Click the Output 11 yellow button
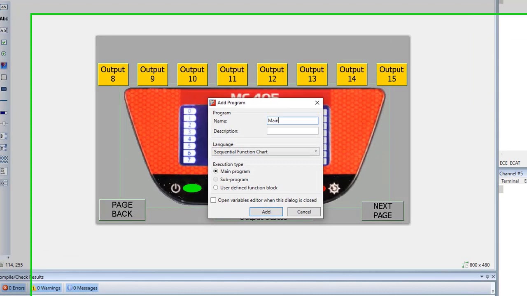527x296 pixels. [232, 74]
